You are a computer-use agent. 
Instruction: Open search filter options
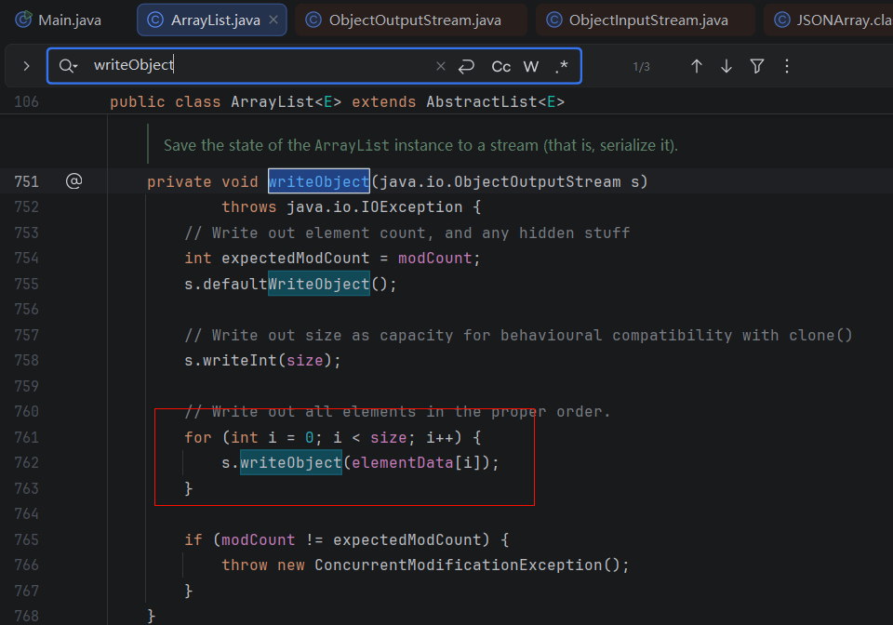[757, 66]
